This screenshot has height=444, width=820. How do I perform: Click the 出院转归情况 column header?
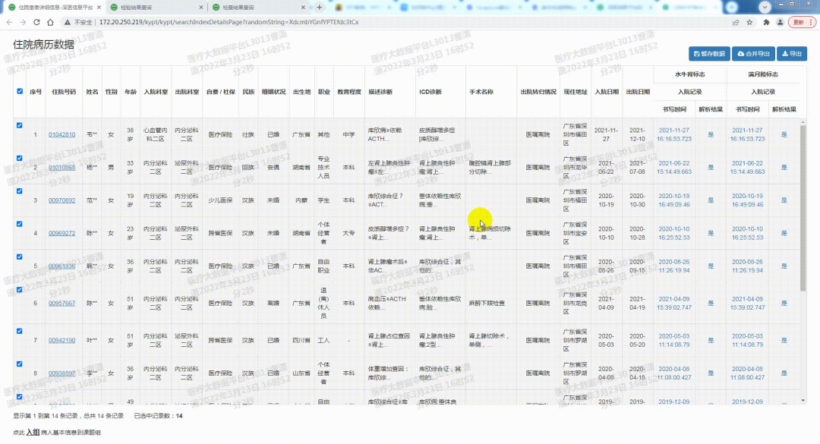point(538,92)
